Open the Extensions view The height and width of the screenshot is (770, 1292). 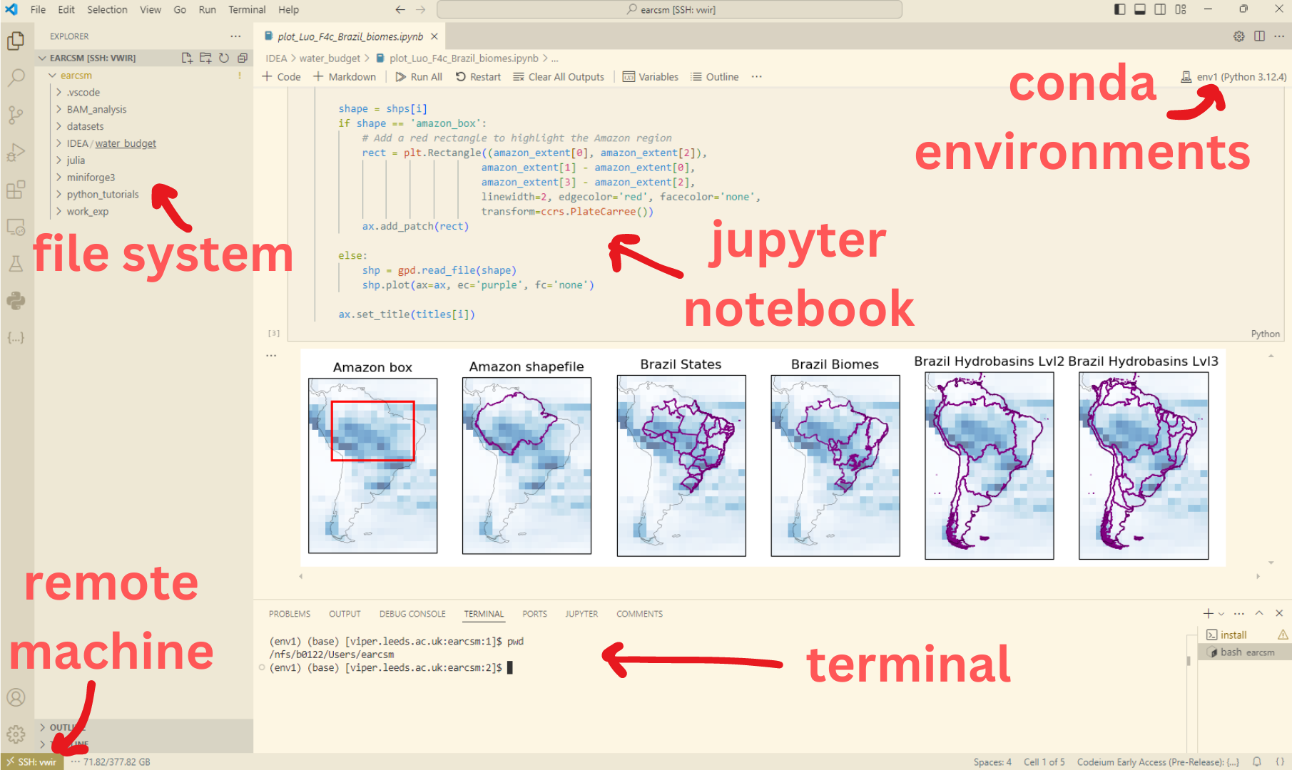tap(16, 190)
